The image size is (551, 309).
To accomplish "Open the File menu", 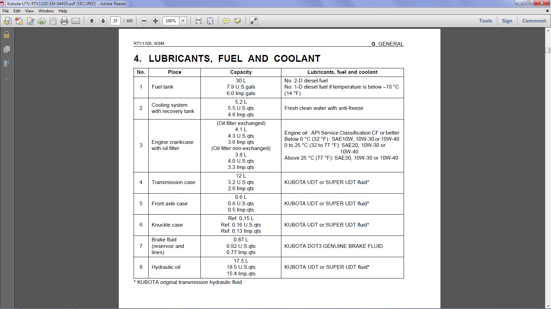I will point(6,11).
